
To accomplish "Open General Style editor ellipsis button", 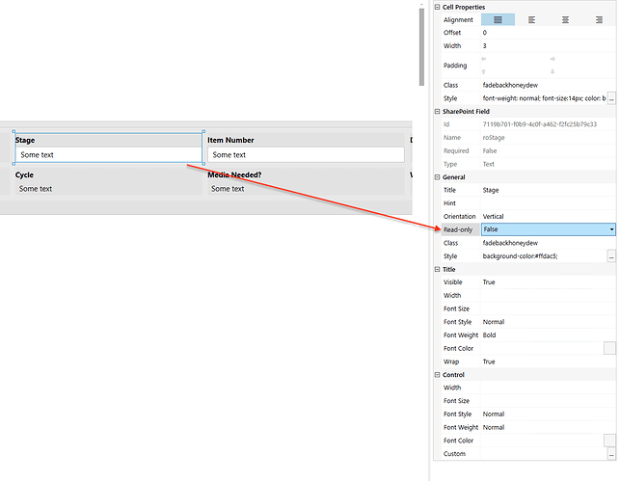I will point(609,256).
